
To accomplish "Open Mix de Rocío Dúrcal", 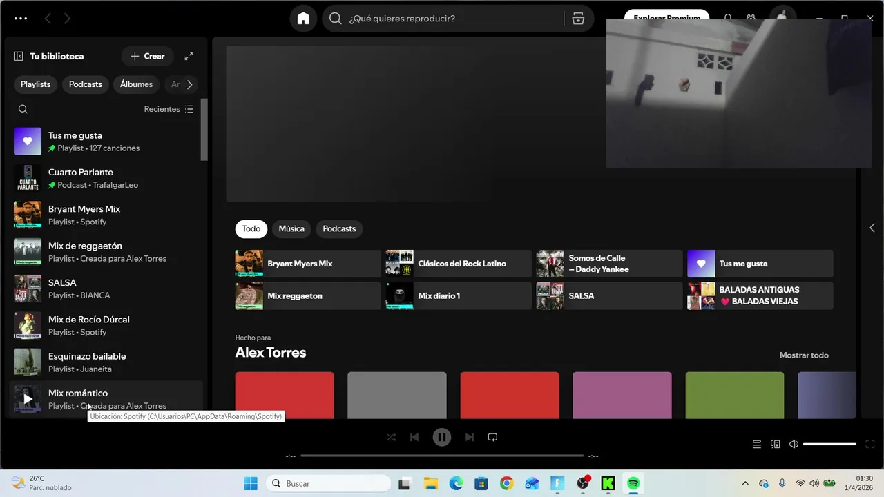I will (x=106, y=325).
